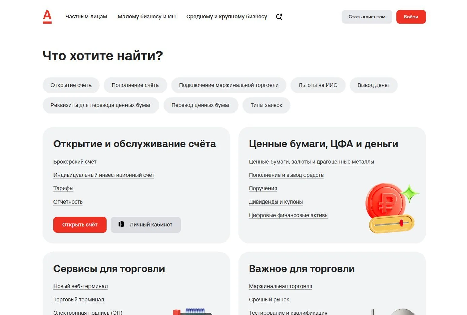Open the Поручения link
Viewport: 467px width, 315px height.
(263, 188)
